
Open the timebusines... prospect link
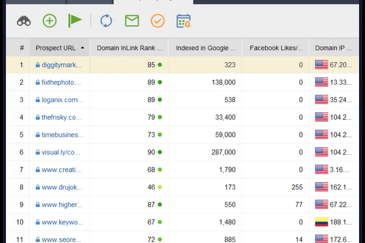point(63,134)
